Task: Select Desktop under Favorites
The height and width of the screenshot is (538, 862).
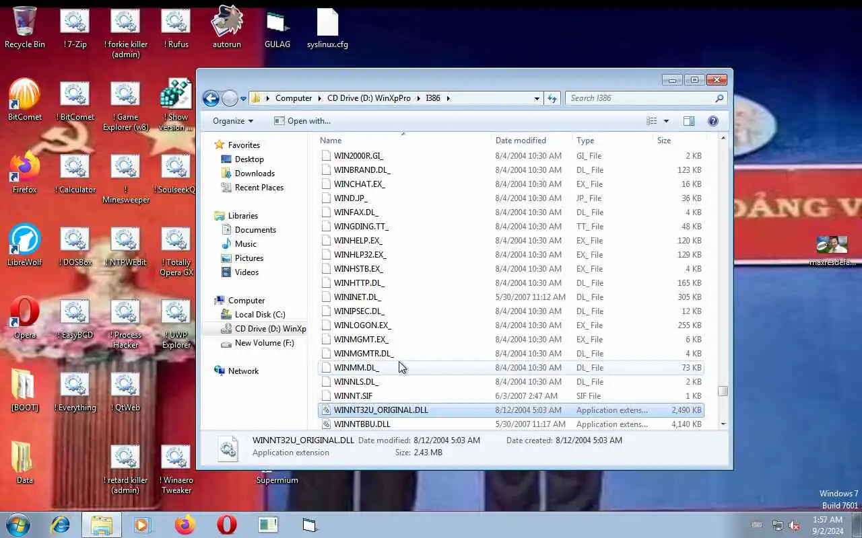Action: click(249, 159)
